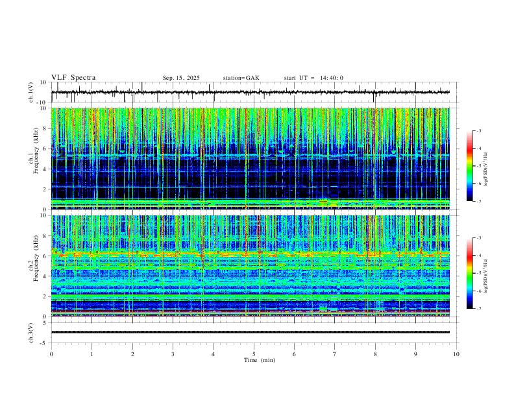The height and width of the screenshot is (397, 514).
Task: Click the 'station=GAK' label
Action: click(241, 78)
